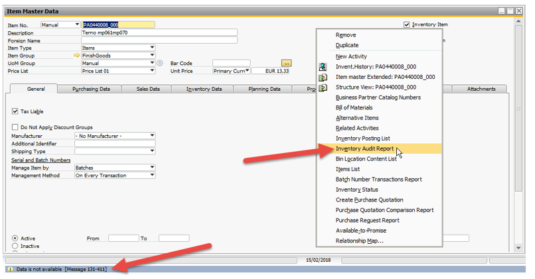This screenshot has height=279, width=535.
Task: Switch to the Purchasing Data tab
Action: coord(91,89)
